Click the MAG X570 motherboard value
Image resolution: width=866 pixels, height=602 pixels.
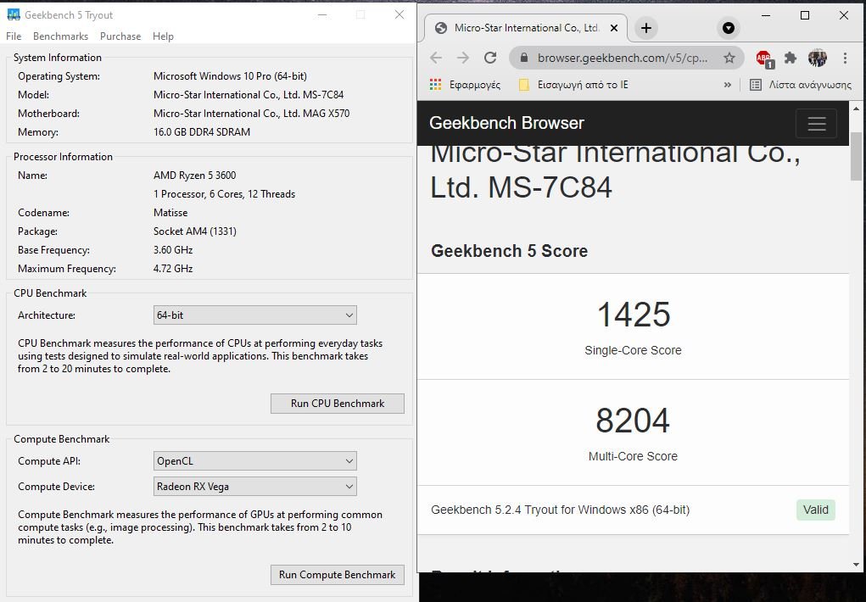coord(251,114)
